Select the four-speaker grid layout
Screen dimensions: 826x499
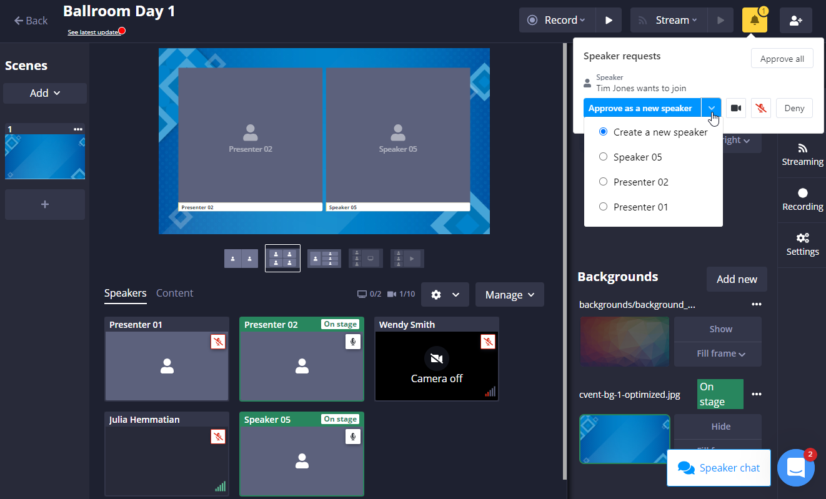[282, 258]
